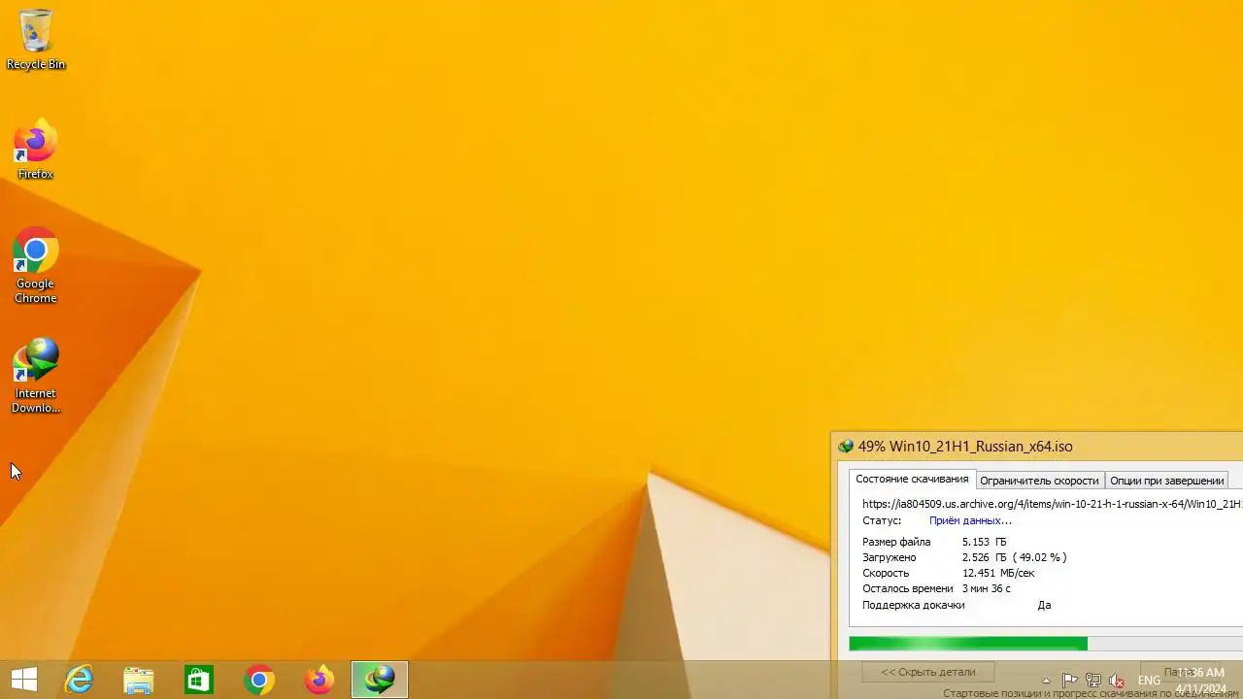Image resolution: width=1243 pixels, height=699 pixels.
Task: Open the Опции при завершении tab
Action: [1166, 481]
